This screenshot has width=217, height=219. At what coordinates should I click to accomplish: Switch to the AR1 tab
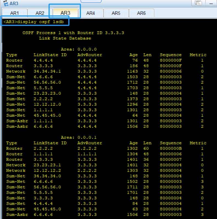coord(15,13)
